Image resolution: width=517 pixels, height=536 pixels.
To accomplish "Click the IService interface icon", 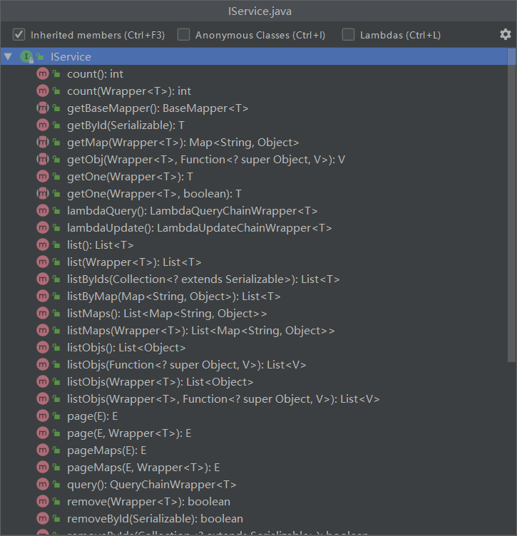I will (26, 56).
